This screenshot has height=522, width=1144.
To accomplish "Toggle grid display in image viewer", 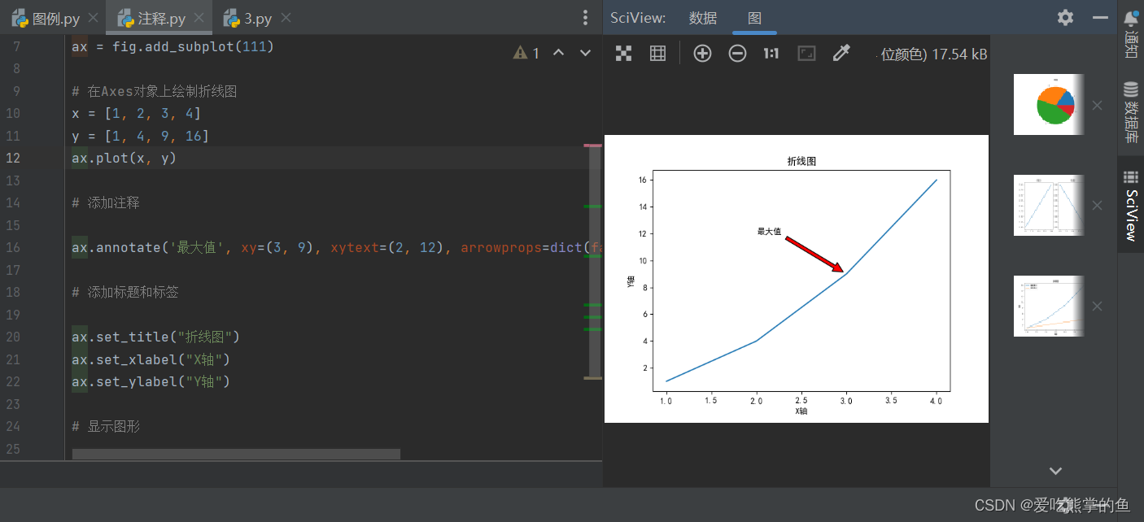I will [658, 54].
